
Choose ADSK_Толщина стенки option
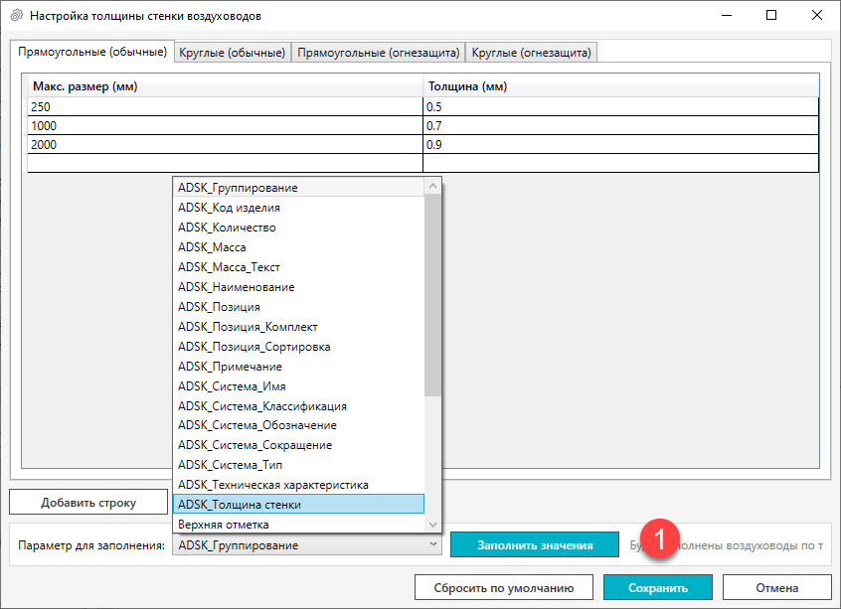pos(299,505)
